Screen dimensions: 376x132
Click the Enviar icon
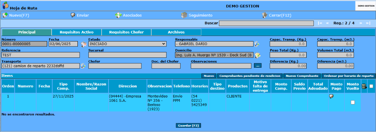(73, 15)
